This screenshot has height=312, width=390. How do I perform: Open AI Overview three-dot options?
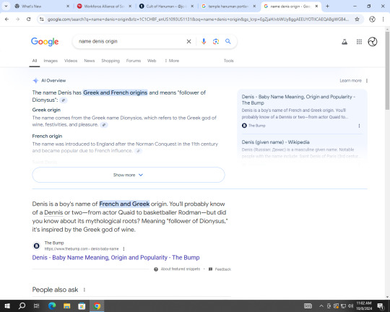(367, 81)
